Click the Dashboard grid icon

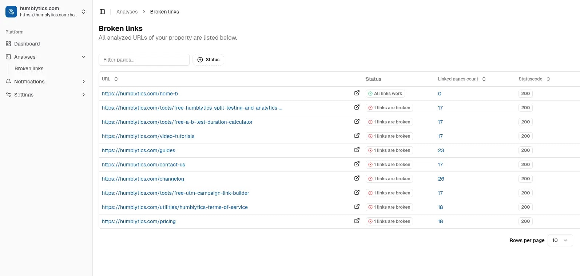(8, 44)
